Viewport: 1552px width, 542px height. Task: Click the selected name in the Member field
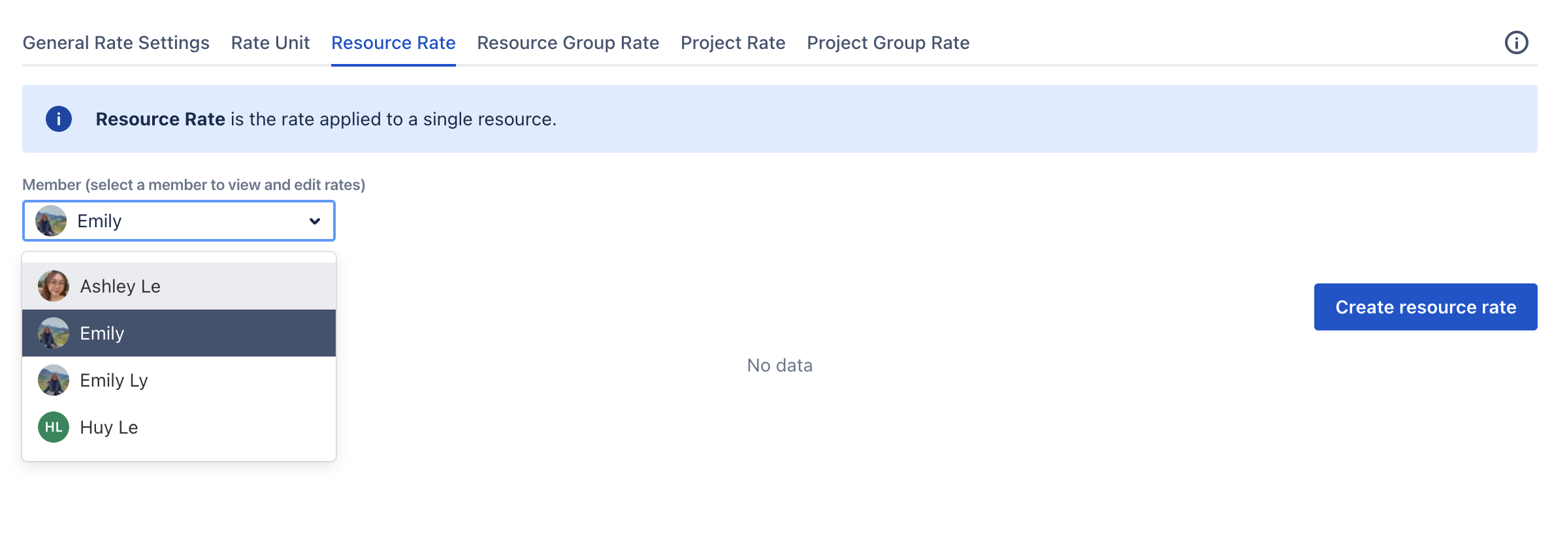point(99,221)
